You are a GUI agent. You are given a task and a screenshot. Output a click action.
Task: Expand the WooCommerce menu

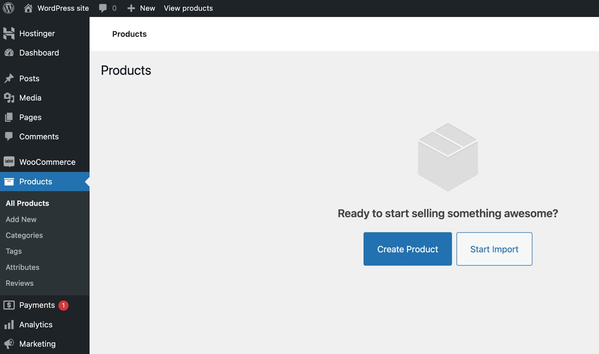pyautogui.click(x=47, y=162)
